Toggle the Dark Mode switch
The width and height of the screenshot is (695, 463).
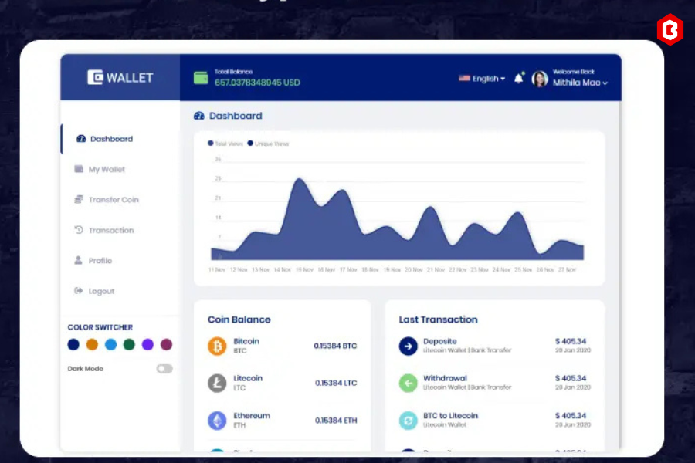164,369
